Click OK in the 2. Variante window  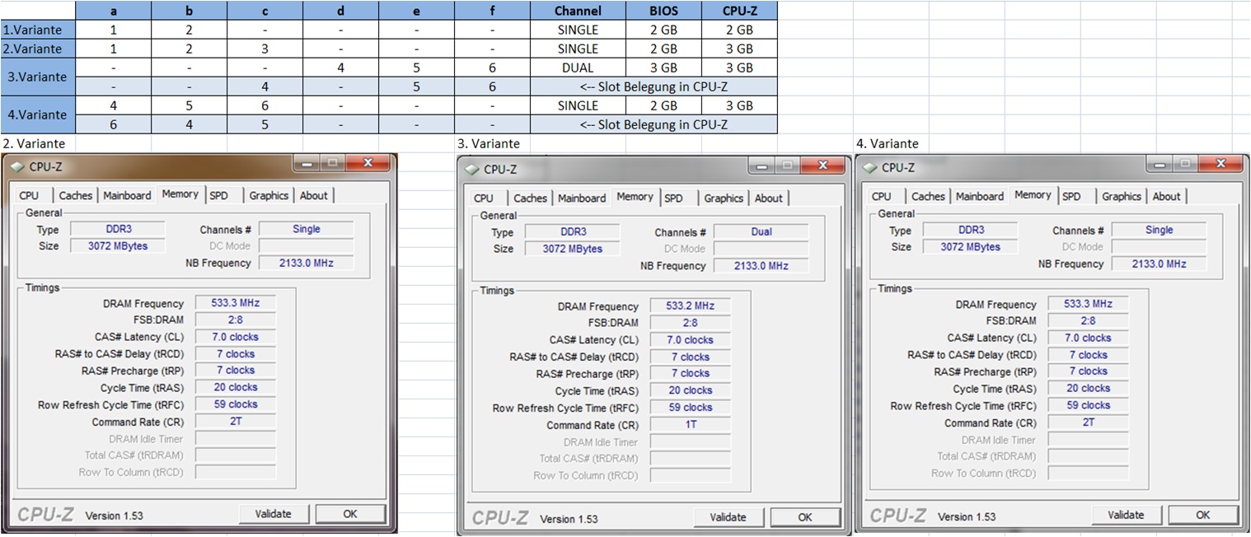[350, 514]
